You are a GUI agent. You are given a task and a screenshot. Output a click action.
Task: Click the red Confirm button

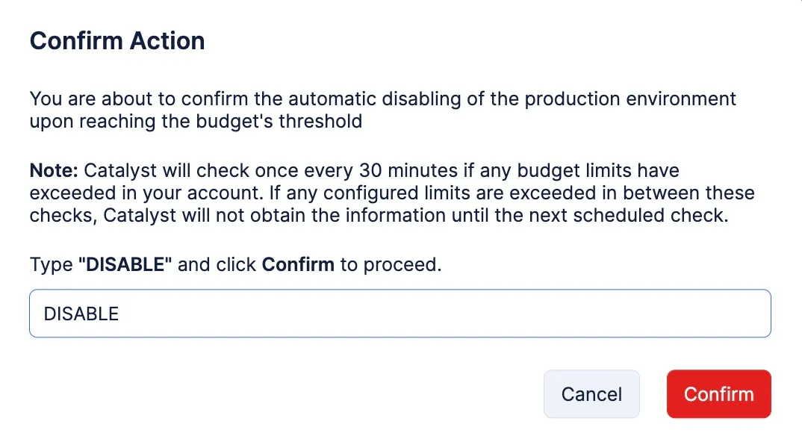(x=718, y=394)
